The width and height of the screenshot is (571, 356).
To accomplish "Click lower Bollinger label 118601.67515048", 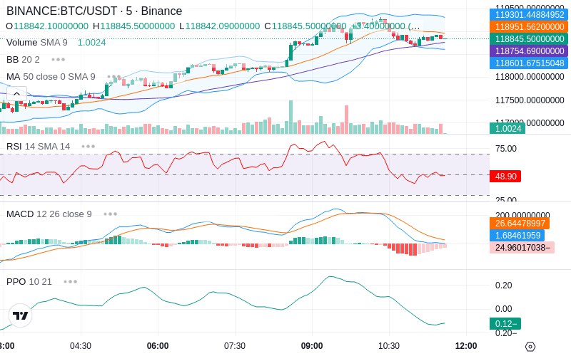I will pos(529,63).
